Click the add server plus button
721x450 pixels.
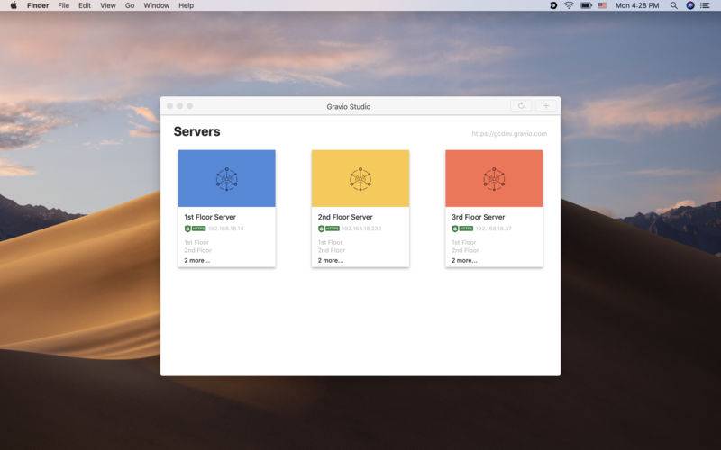point(546,105)
